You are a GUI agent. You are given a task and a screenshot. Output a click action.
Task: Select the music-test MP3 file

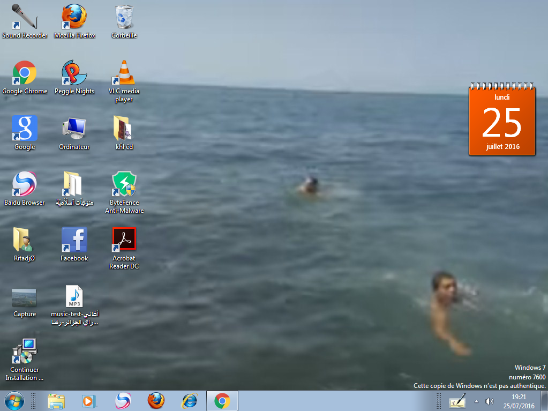74,296
